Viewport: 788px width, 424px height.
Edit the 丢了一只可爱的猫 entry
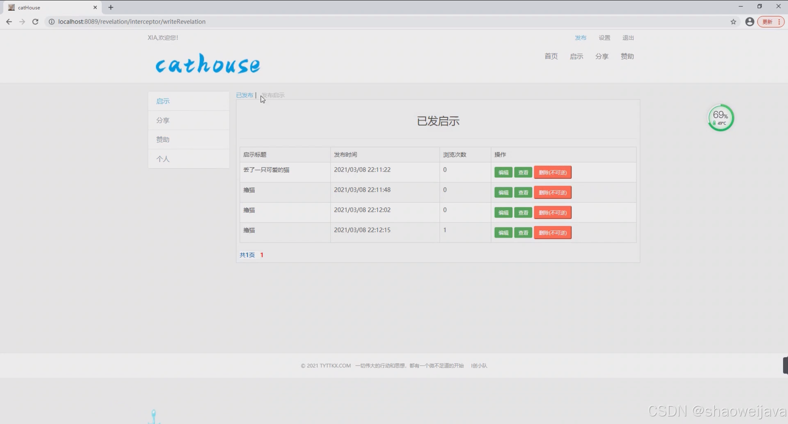pos(503,172)
